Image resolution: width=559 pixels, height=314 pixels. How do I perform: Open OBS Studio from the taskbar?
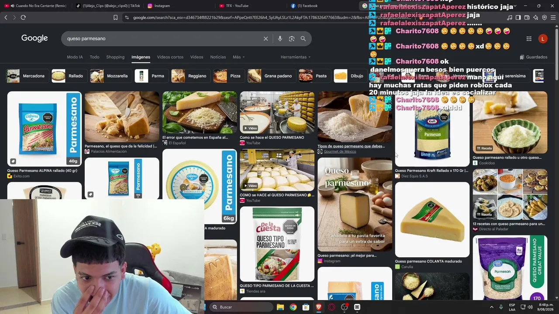coord(345,307)
